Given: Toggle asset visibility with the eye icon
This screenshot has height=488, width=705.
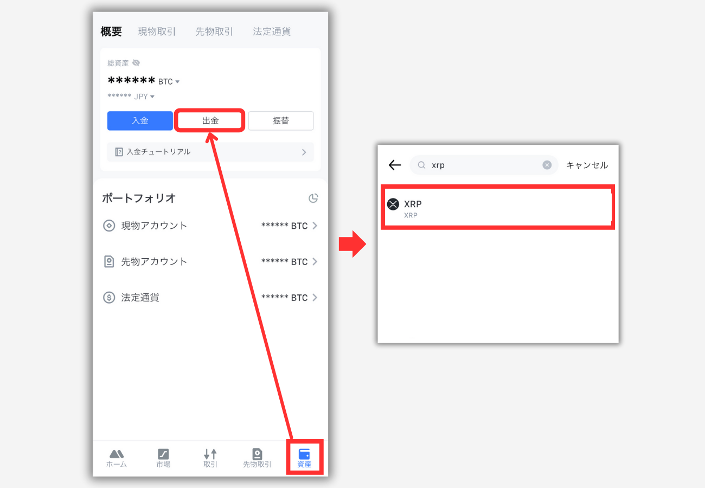Looking at the screenshot, I should coord(136,62).
